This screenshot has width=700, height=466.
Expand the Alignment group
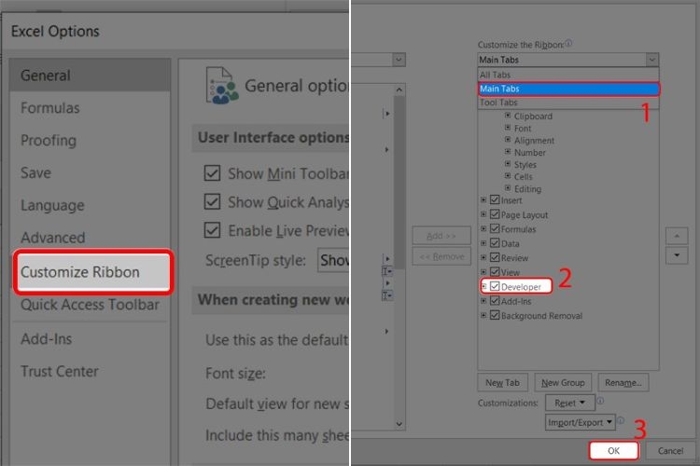pyautogui.click(x=508, y=140)
